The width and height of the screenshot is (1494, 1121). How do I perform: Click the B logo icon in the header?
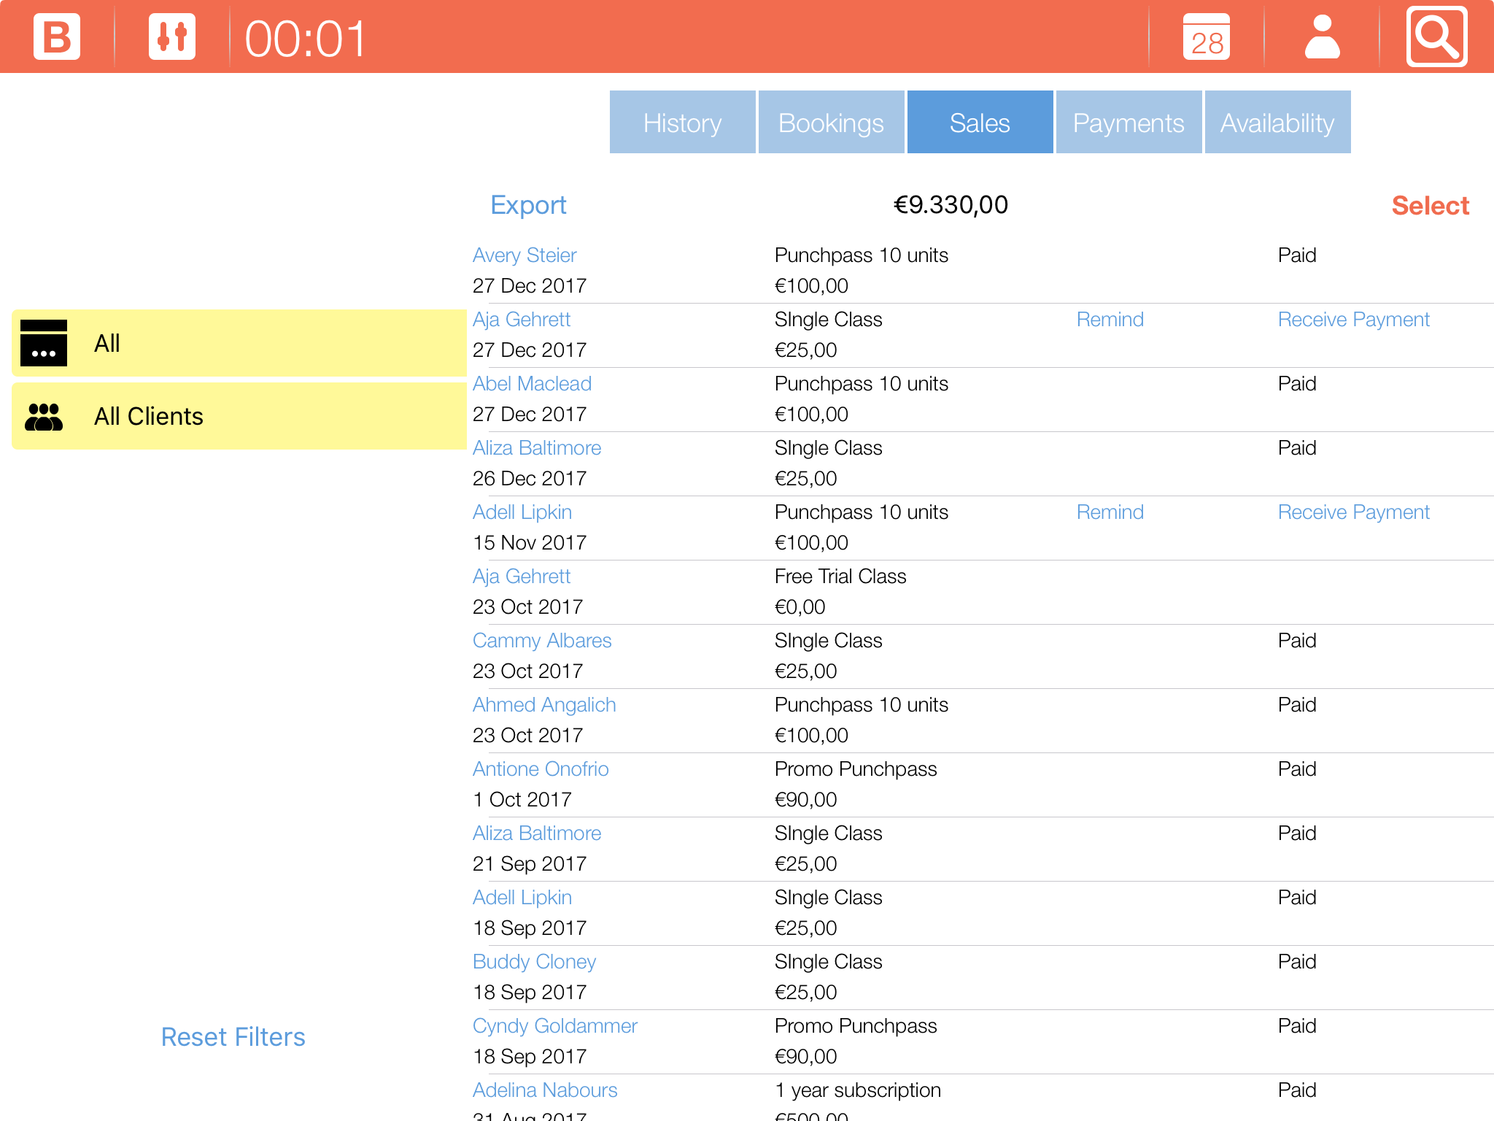tap(57, 36)
